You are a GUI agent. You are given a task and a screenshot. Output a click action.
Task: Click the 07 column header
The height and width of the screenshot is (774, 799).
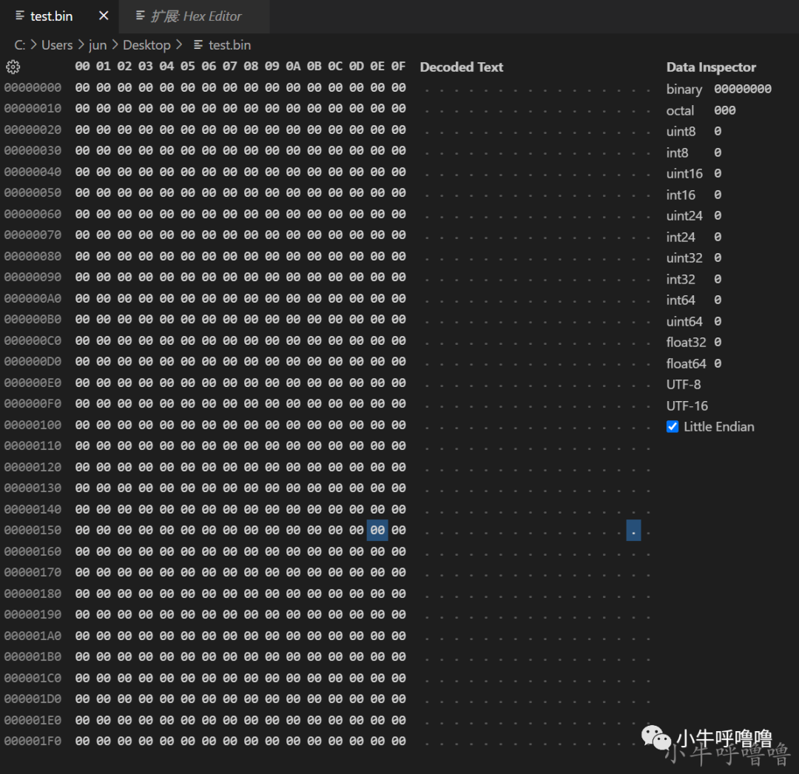tap(230, 67)
